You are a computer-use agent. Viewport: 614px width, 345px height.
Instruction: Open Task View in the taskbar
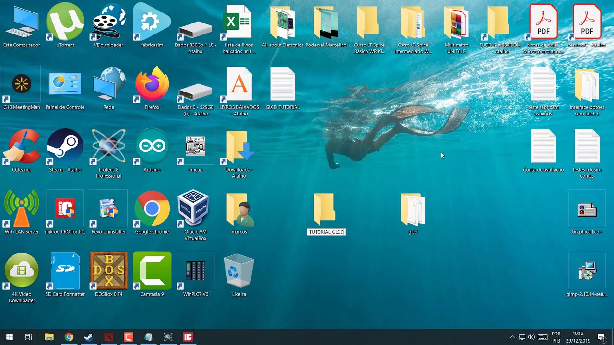coord(29,337)
